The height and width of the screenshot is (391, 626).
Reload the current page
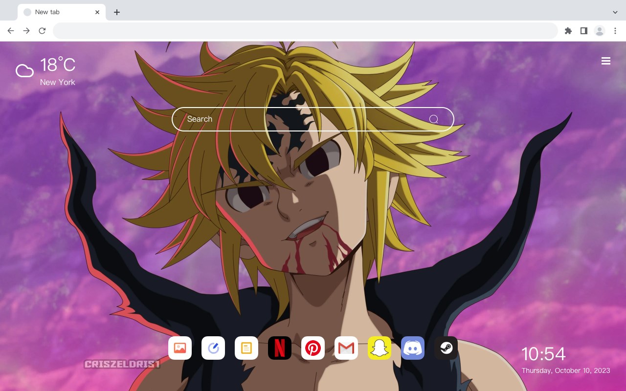click(x=42, y=31)
